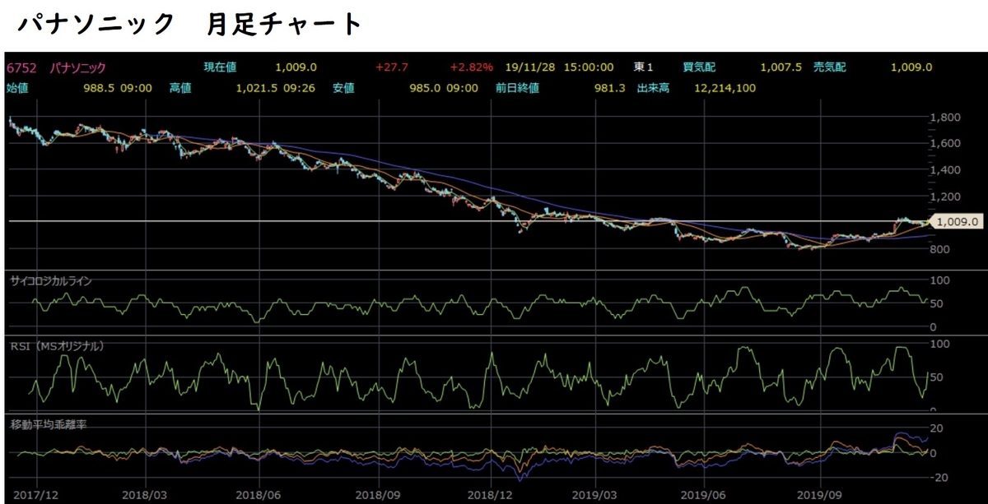Click the 1,400 price axis label
988x504 pixels.
[x=944, y=169]
